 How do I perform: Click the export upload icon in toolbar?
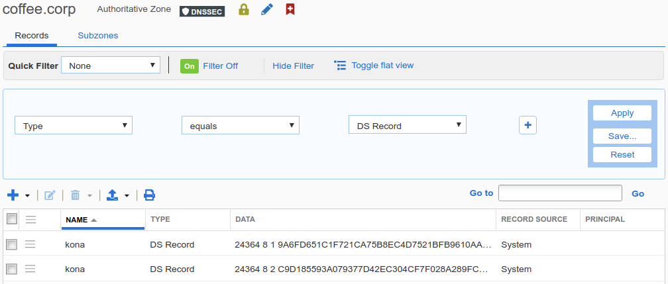click(x=113, y=195)
